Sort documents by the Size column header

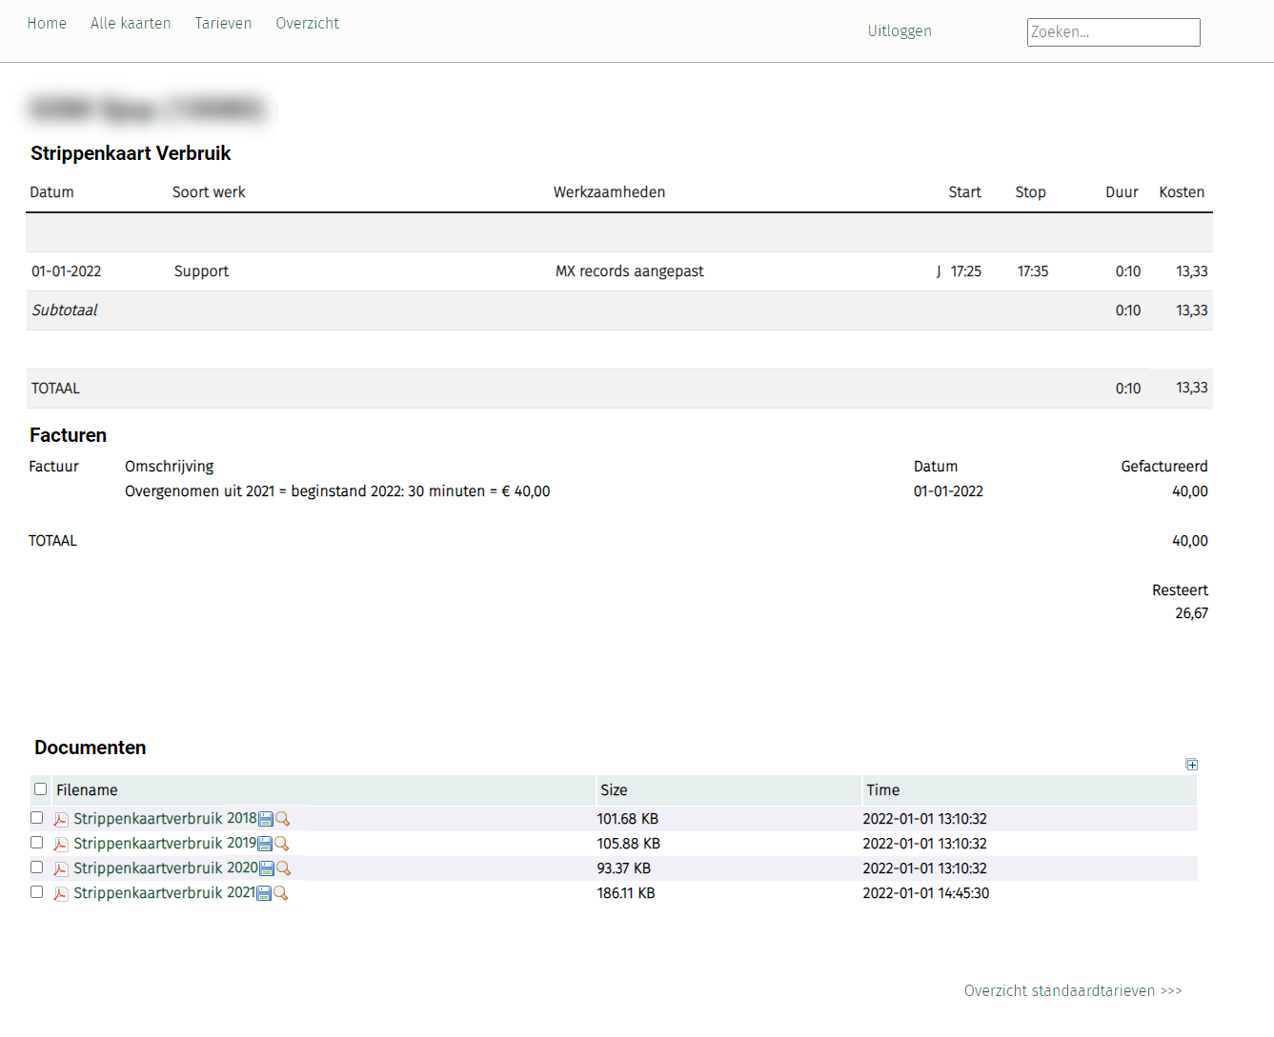[x=614, y=790]
